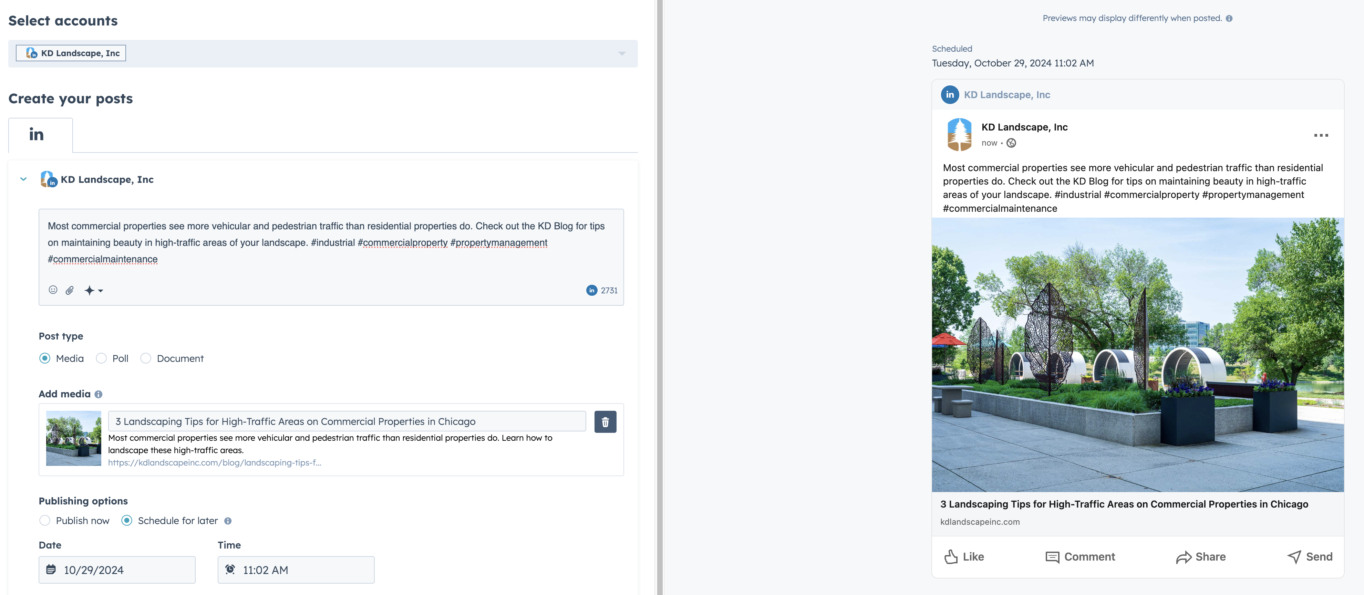Open the emoji picker in the post editor
1364x595 pixels.
tap(53, 290)
